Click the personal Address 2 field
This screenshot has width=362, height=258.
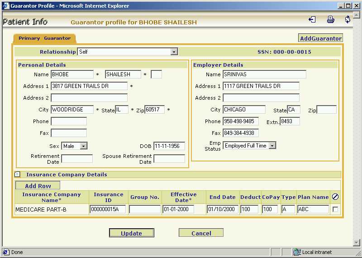click(x=89, y=98)
